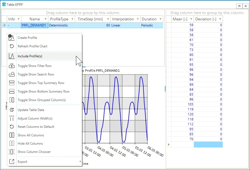Click the Refresh Profile Chart icon
250x170 pixels.
click(12, 46)
